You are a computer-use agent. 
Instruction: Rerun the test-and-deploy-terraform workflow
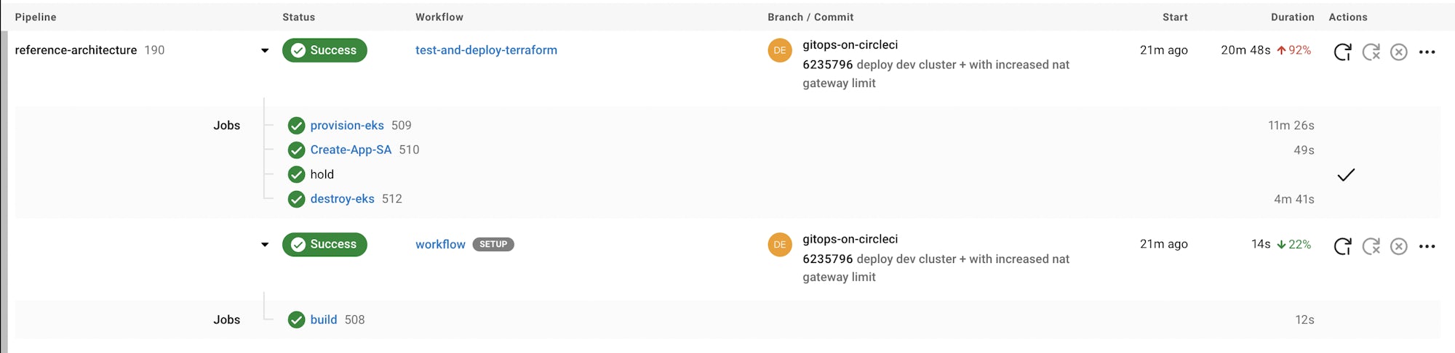[x=1342, y=52]
